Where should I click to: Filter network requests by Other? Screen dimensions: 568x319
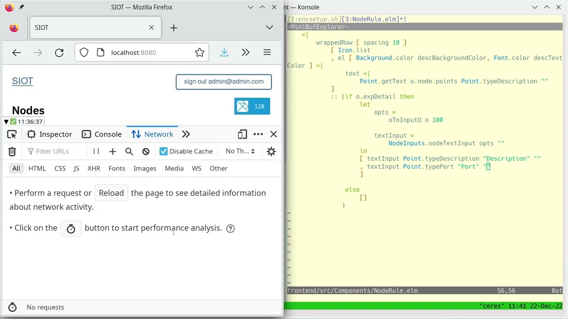pyautogui.click(x=218, y=168)
